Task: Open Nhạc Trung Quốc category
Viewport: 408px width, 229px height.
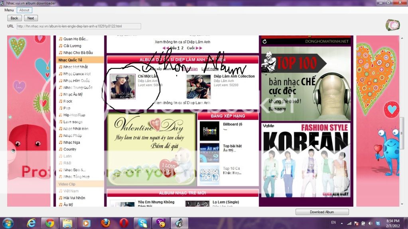Action: [x=78, y=88]
